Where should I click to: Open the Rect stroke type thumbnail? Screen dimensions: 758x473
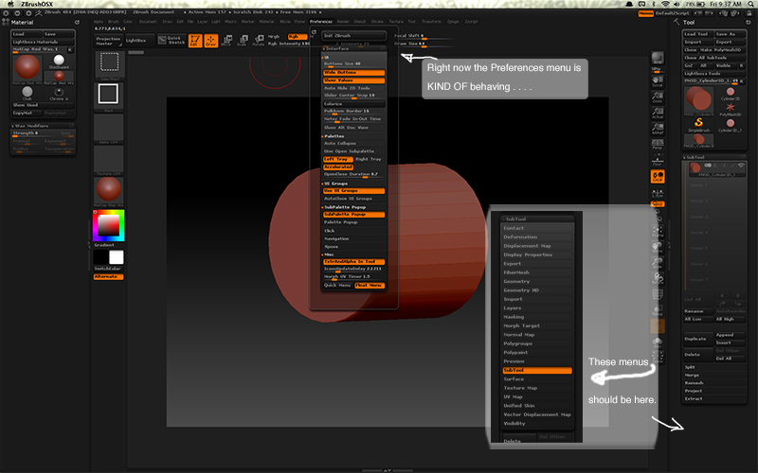(109, 96)
